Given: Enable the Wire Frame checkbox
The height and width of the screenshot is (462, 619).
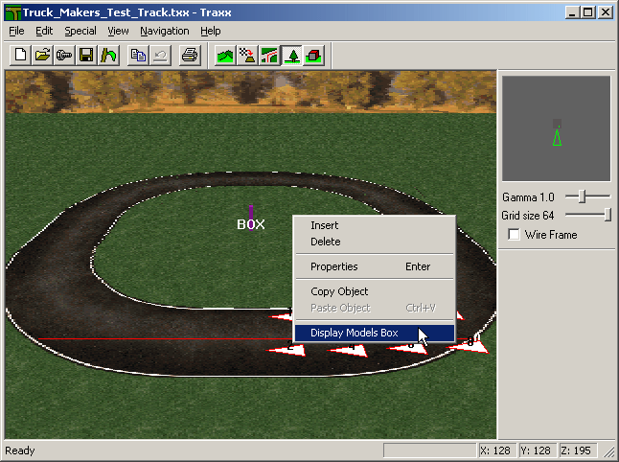Looking at the screenshot, I should tap(515, 235).
